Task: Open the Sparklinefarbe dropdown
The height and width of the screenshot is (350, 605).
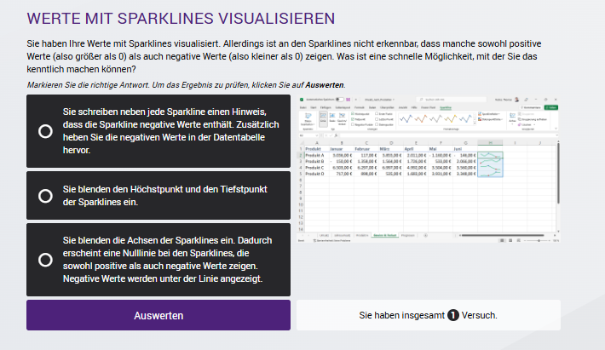Action: point(489,114)
